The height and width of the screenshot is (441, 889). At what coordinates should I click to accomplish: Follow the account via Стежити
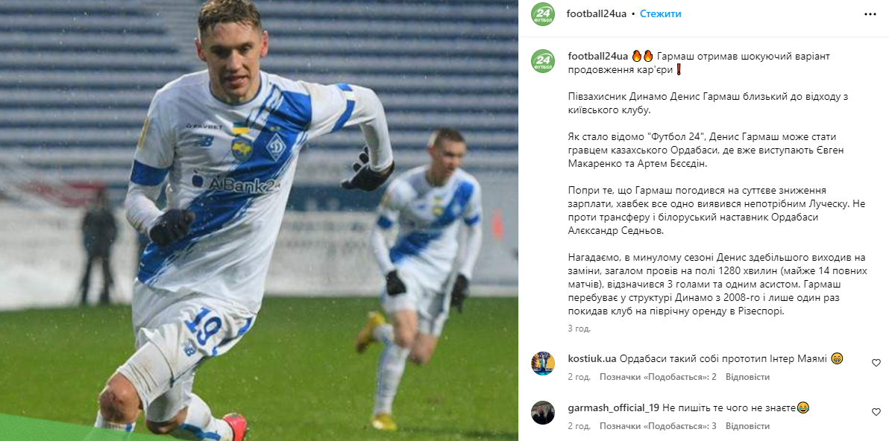[x=661, y=13]
